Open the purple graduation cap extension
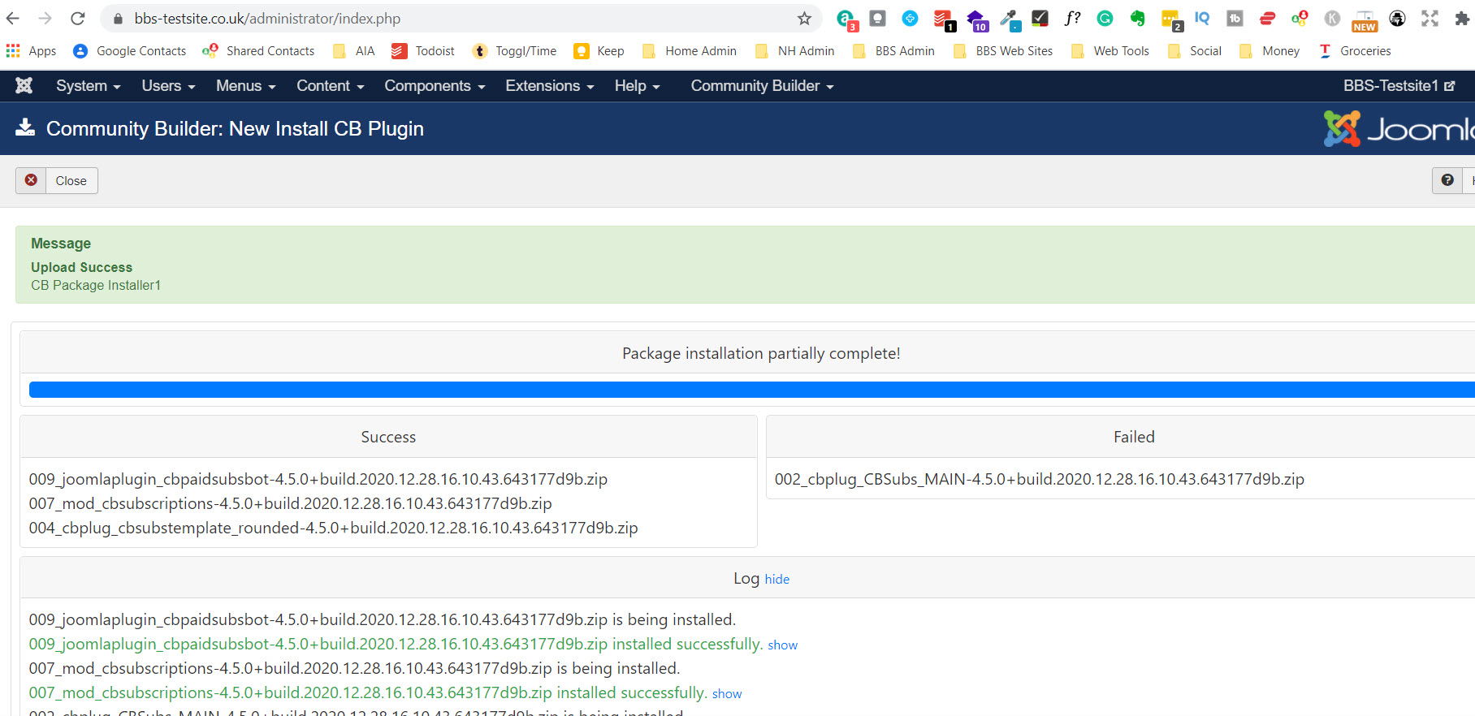The image size is (1475, 716). click(976, 19)
